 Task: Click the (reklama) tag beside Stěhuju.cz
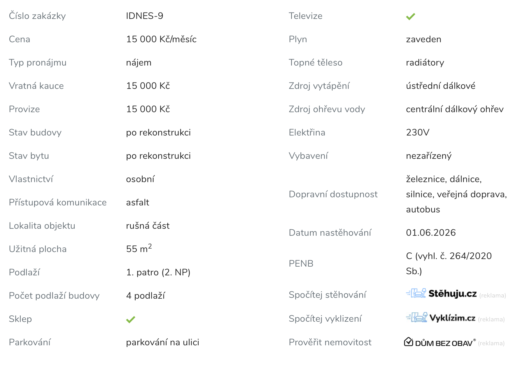(x=492, y=295)
